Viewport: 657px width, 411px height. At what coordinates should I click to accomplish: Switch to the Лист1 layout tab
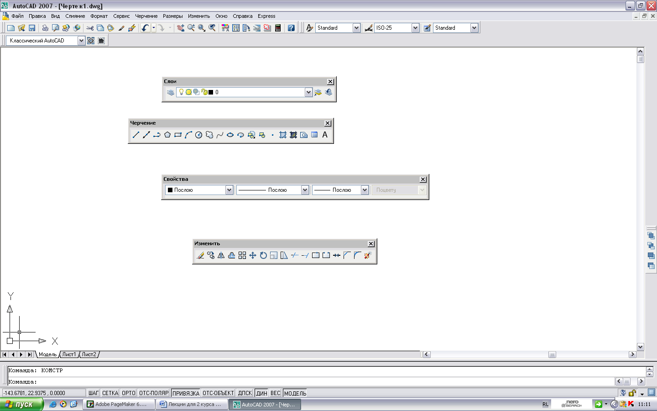click(x=69, y=354)
